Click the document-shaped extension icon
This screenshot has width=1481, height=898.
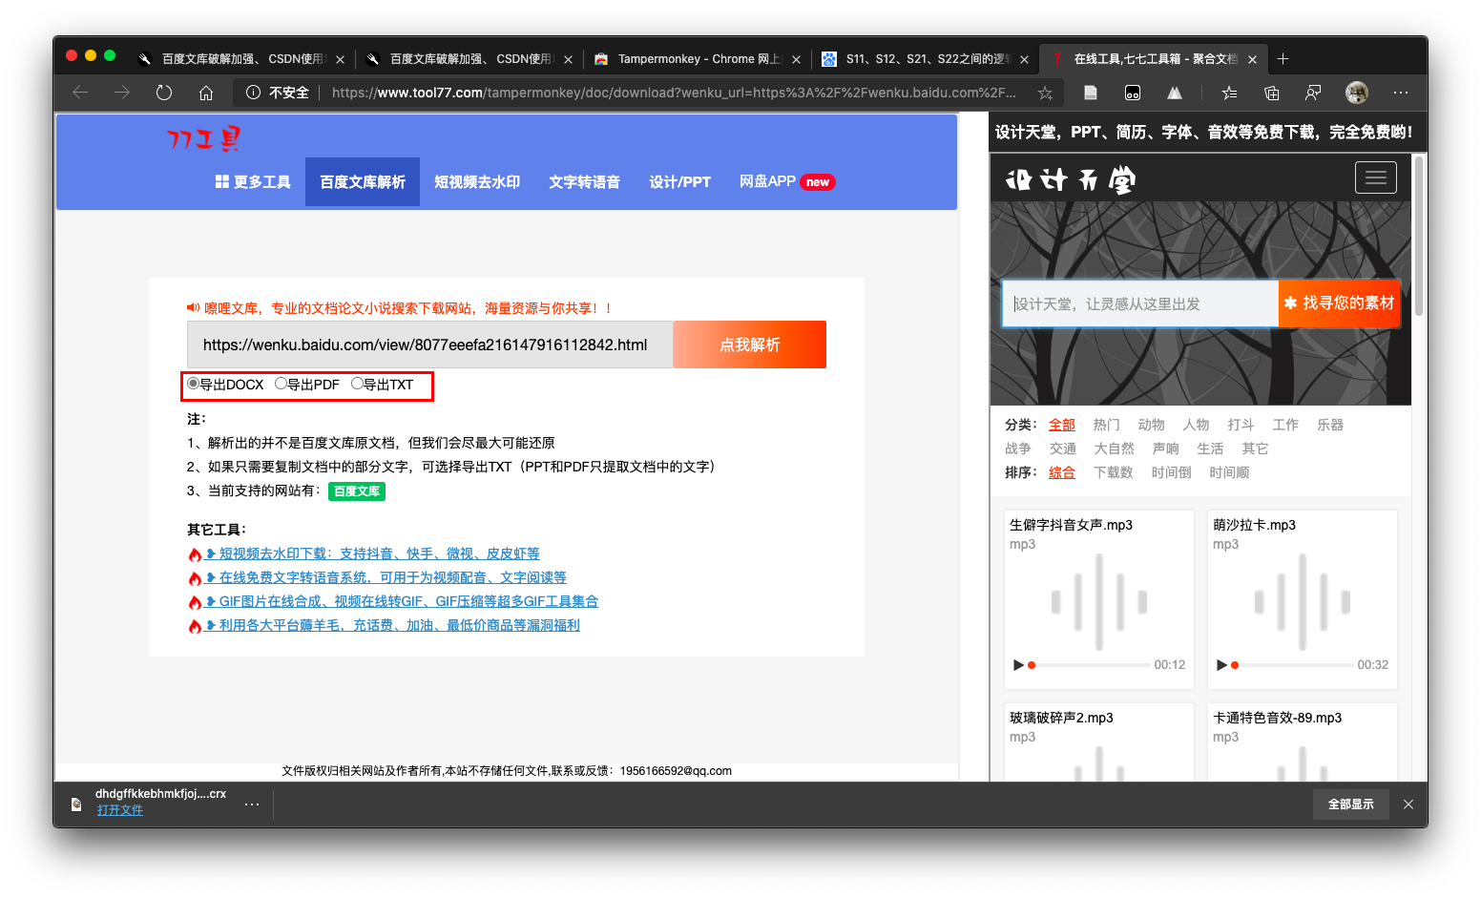pos(1091,93)
